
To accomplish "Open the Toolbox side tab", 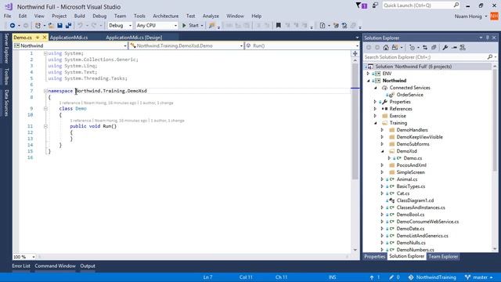I will 6,77.
